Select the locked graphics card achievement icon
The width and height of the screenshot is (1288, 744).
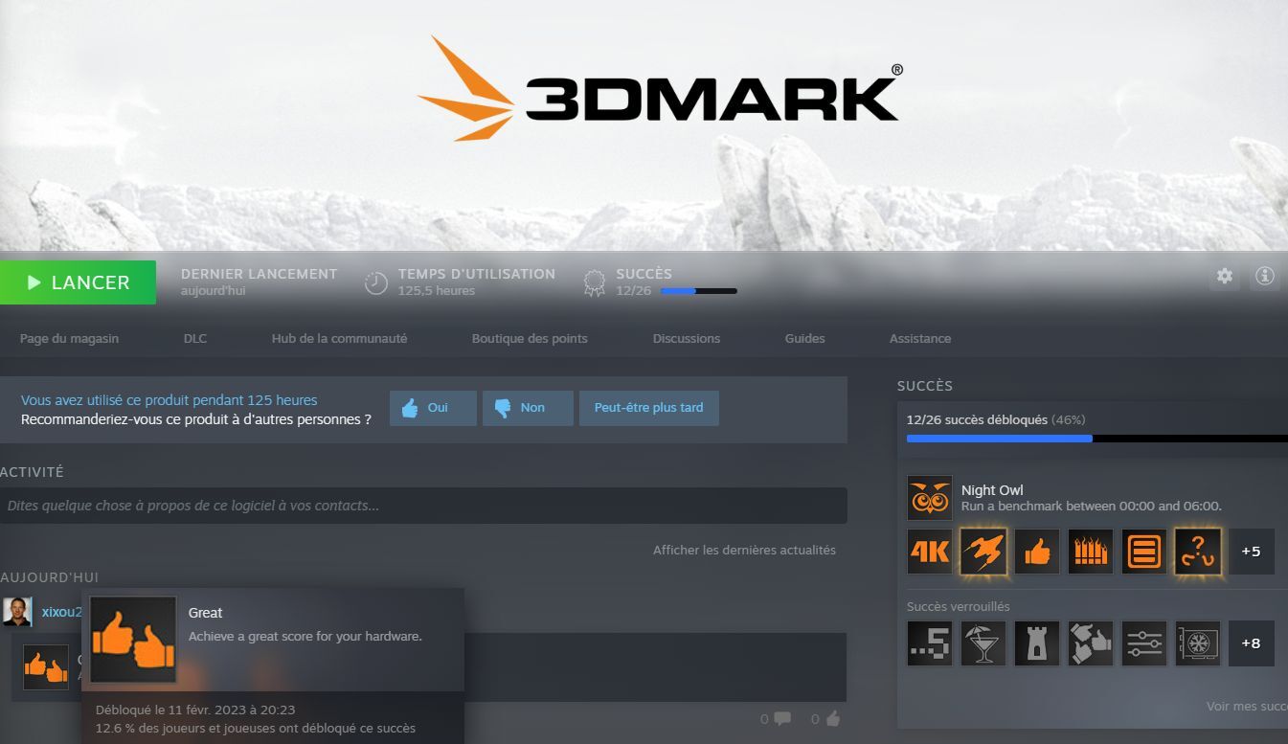(1198, 643)
